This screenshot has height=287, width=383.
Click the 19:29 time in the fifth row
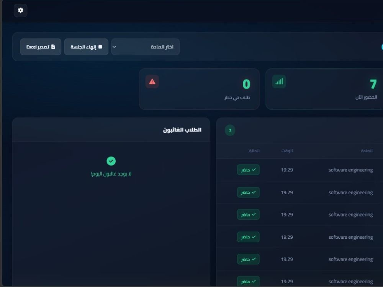(x=287, y=259)
